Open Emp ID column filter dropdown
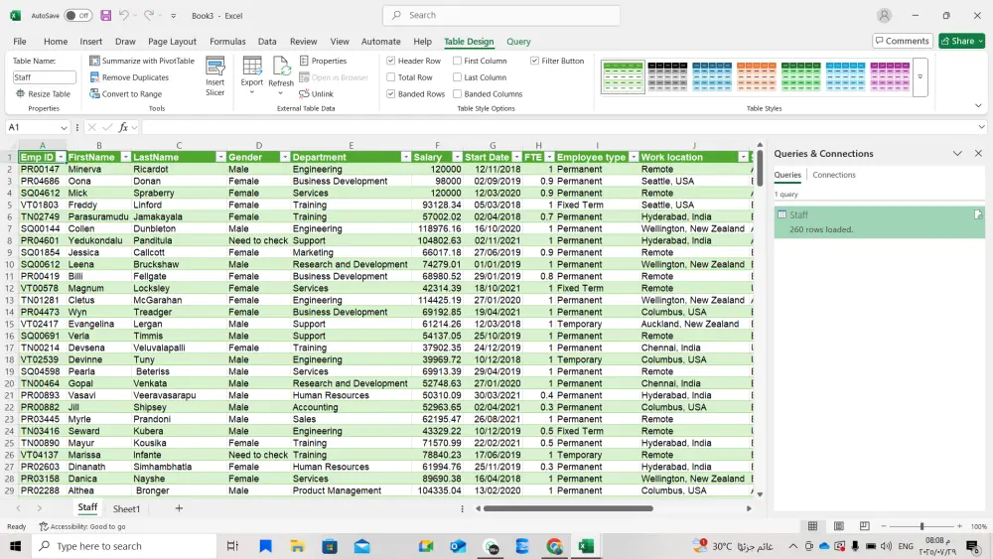Image resolution: width=993 pixels, height=559 pixels. [x=61, y=157]
